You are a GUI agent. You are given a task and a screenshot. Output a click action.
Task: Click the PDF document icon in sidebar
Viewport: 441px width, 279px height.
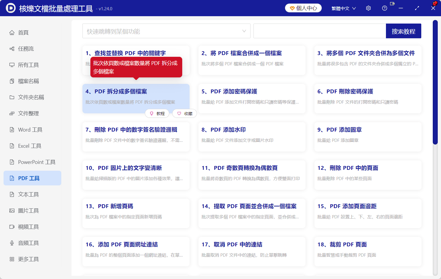12,178
